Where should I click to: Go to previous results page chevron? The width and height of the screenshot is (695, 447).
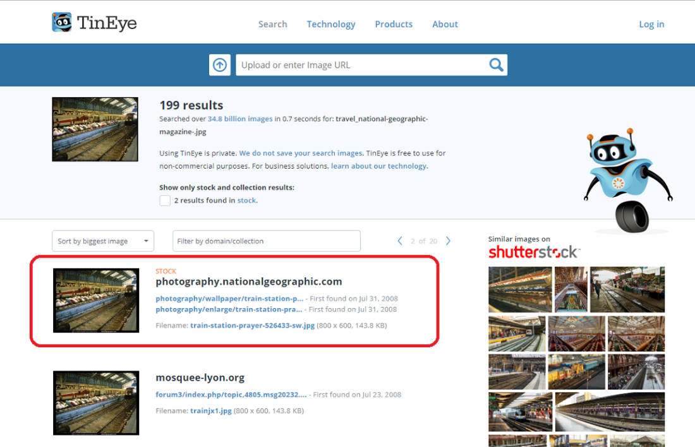click(x=400, y=241)
